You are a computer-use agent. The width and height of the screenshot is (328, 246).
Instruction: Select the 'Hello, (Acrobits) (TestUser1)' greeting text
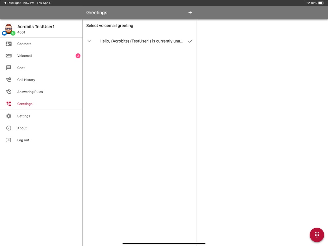coord(141,41)
